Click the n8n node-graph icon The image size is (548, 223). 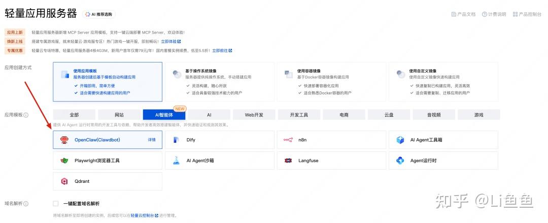point(288,140)
